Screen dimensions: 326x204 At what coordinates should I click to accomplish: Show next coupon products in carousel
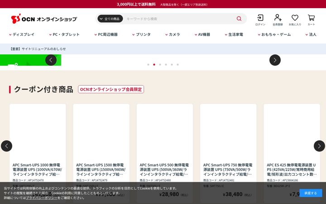tap(319, 146)
